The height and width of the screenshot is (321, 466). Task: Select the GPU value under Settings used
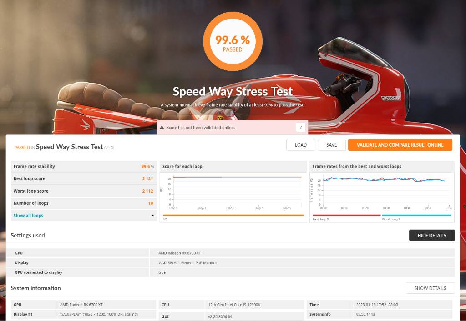[x=179, y=253]
